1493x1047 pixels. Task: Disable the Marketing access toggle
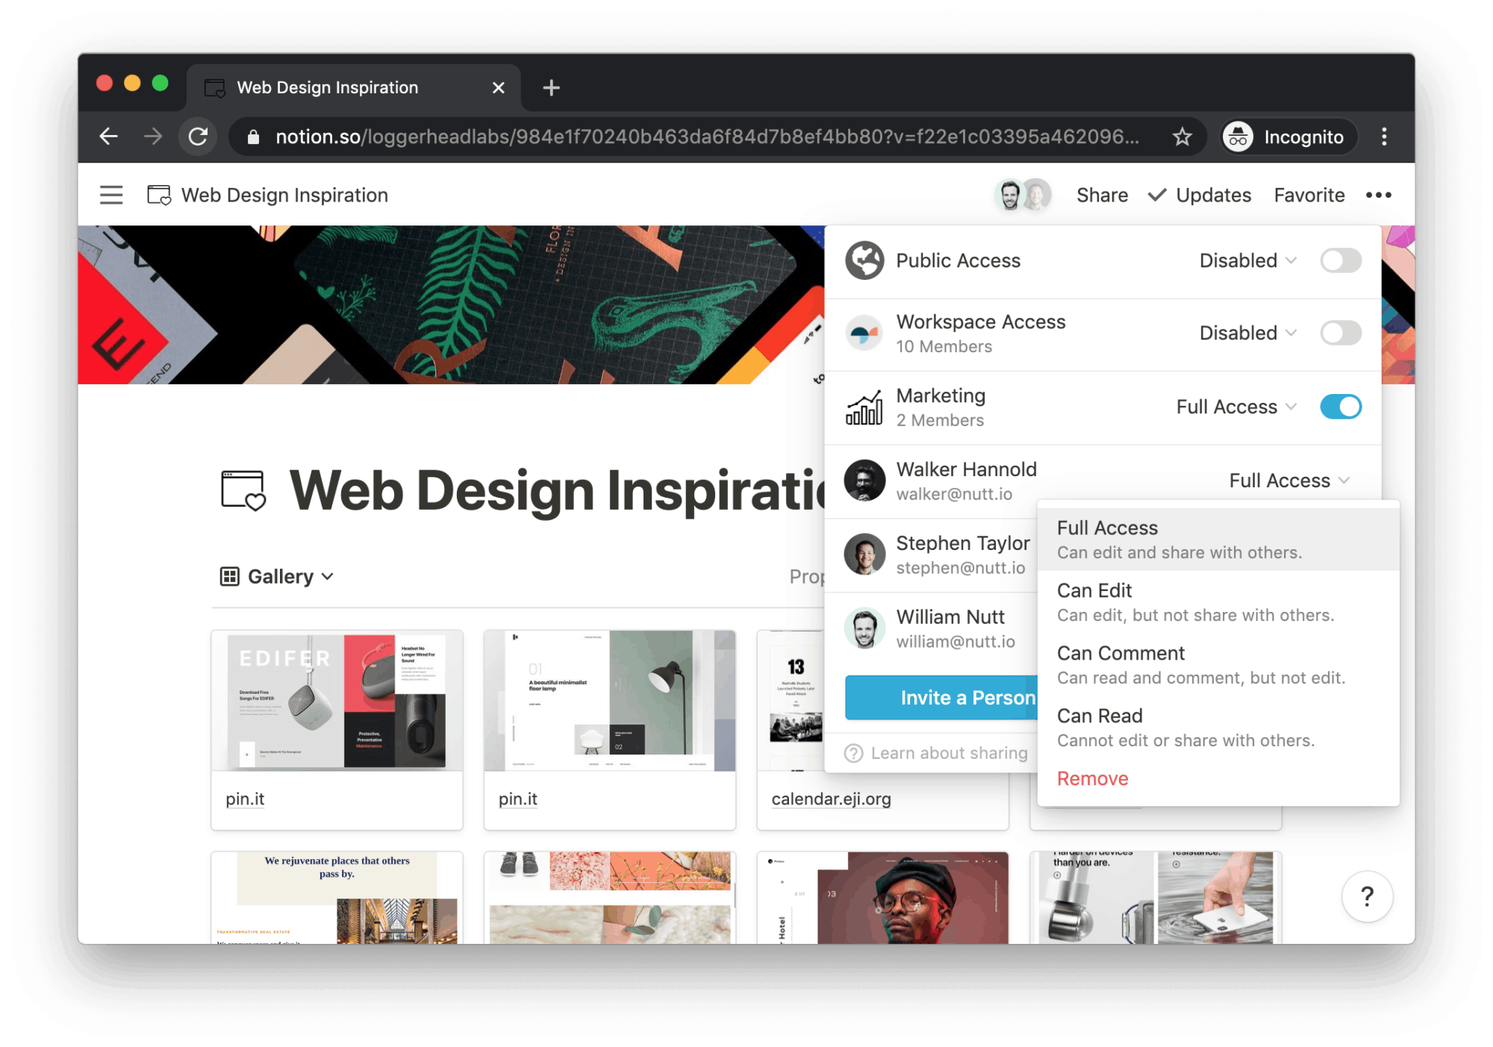(x=1341, y=407)
